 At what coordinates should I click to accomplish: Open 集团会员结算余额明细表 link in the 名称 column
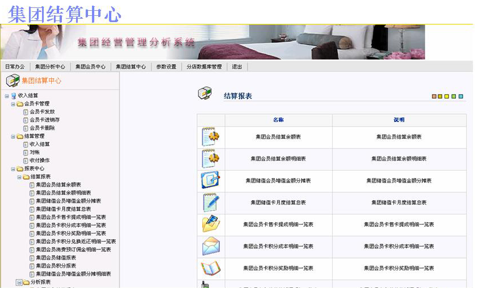click(x=278, y=159)
